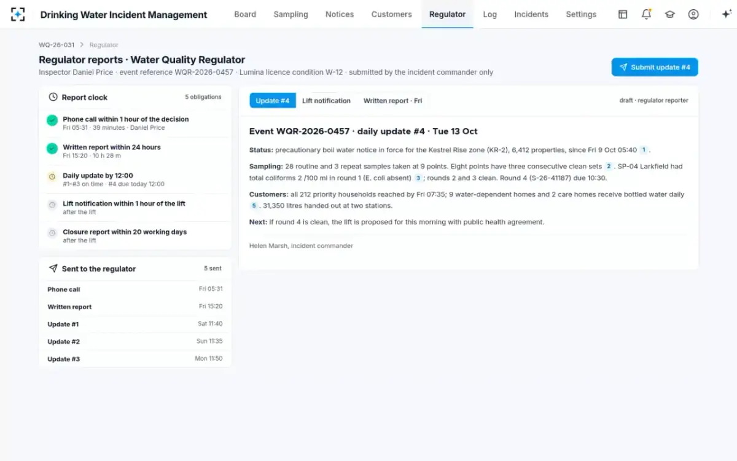The image size is (737, 461).
Task: Open the Update #2 sent entry
Action: (135, 342)
